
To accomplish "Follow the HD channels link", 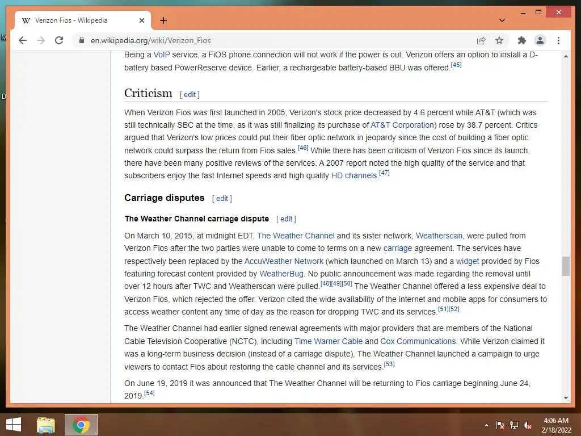I will pos(354,175).
